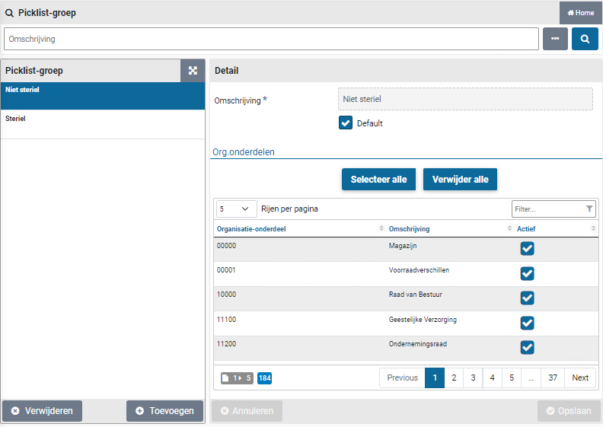Click Next in the pagination
Viewport: 603px width, 427px height.
pos(580,378)
